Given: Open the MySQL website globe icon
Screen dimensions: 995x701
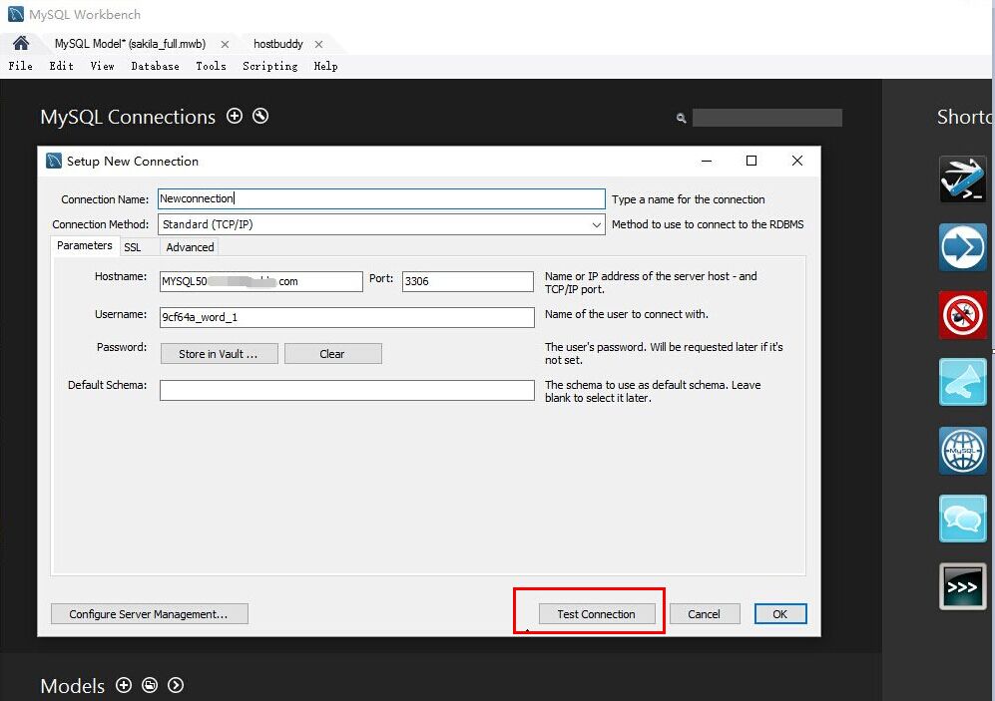Looking at the screenshot, I should (x=961, y=451).
